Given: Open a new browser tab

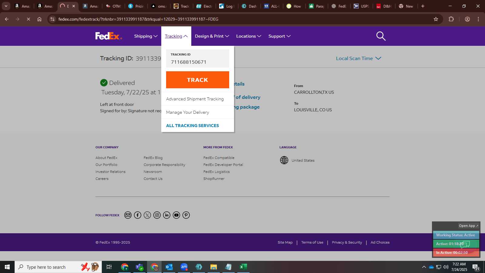Looking at the screenshot, I should pos(423,6).
